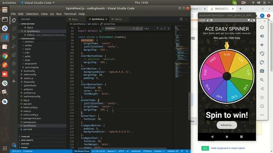Open Source Control view in activity bar

click(14, 37)
